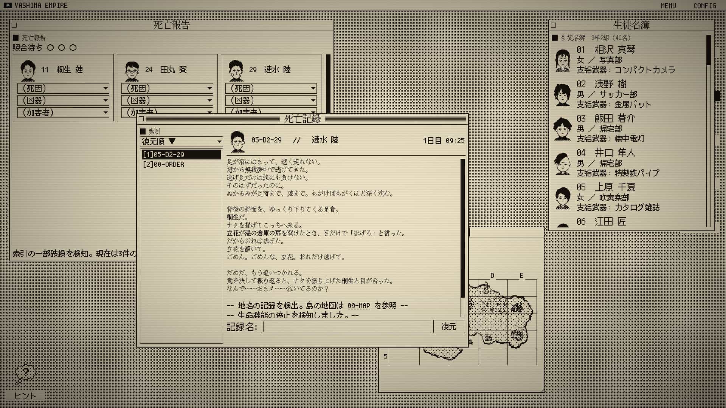The width and height of the screenshot is (726, 408).
Task: Click 支給武器: カタログ雑誌 text
Action: pyautogui.click(x=618, y=207)
